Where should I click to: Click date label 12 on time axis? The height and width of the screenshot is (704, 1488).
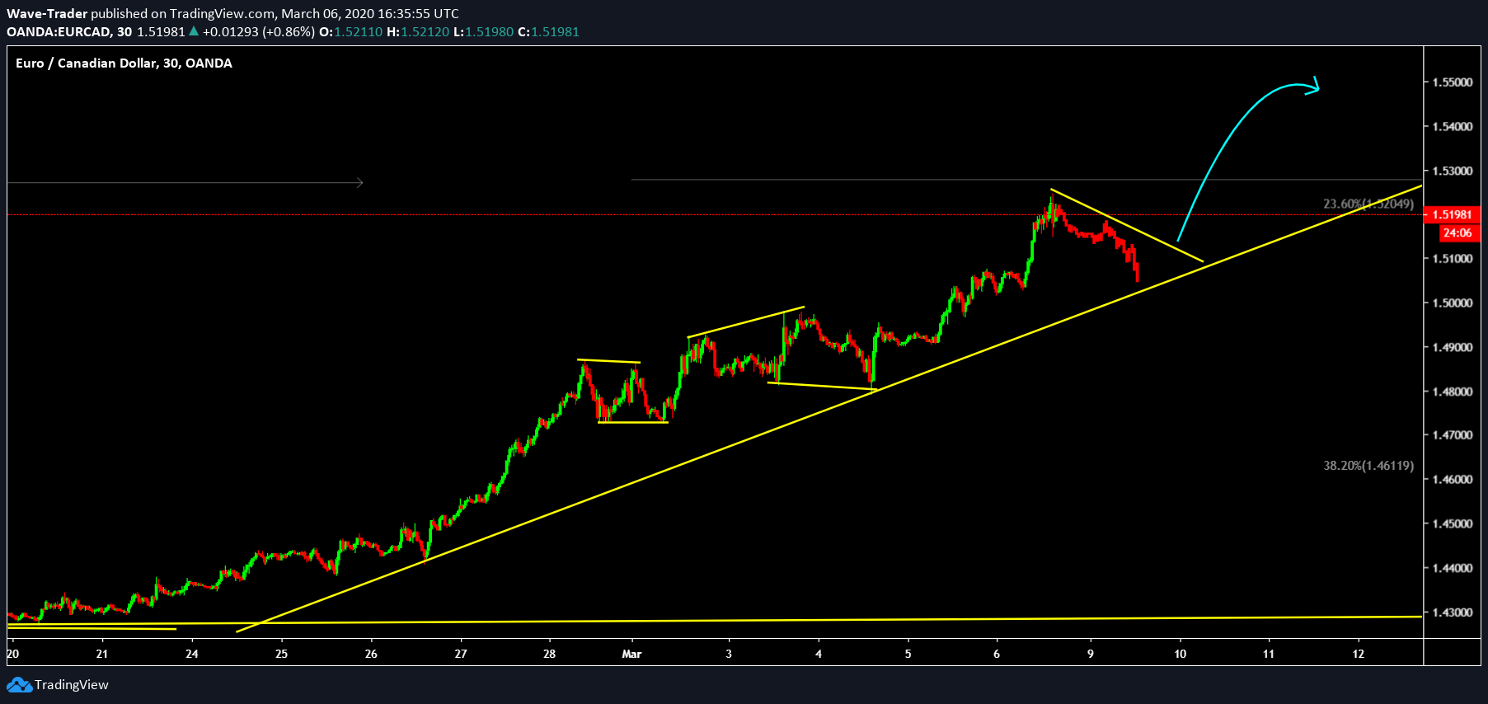(x=1359, y=654)
